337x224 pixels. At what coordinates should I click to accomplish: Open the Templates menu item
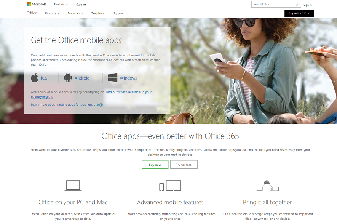pyautogui.click(x=98, y=13)
